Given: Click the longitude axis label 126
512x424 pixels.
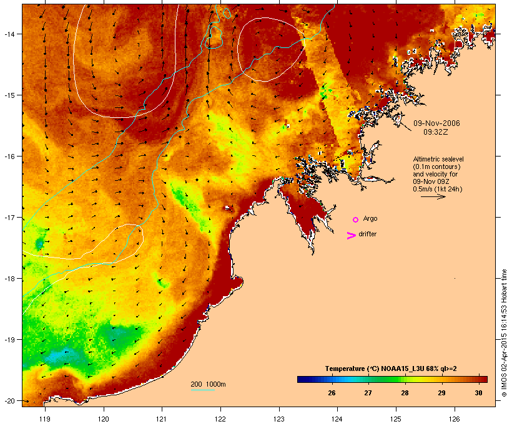Looking at the screenshot, I should pyautogui.click(x=454, y=419).
